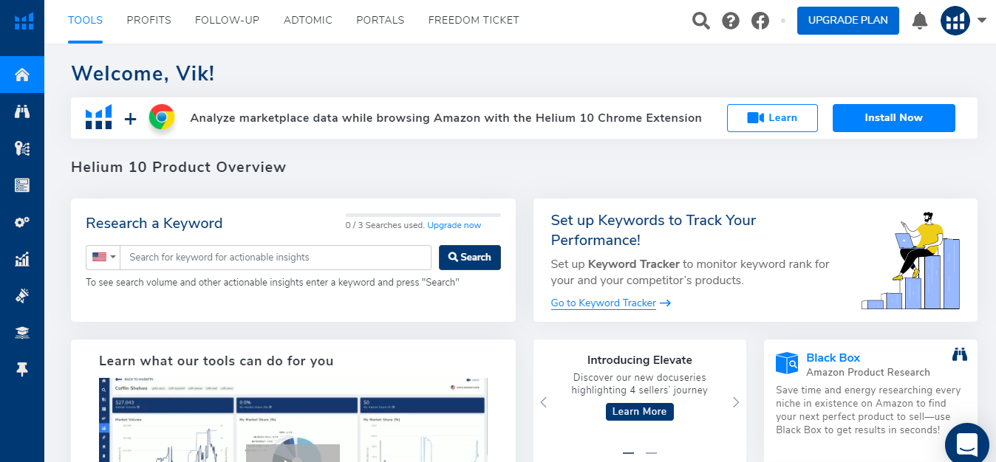This screenshot has width=996, height=462.
Task: Switch to the PROFITS tab
Action: [x=149, y=21]
